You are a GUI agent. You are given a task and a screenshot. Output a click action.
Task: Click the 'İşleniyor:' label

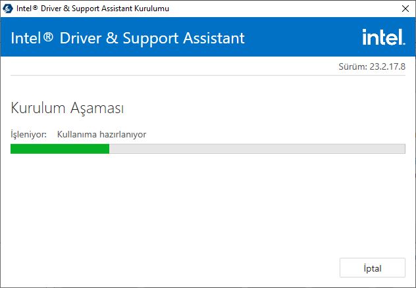(29, 134)
